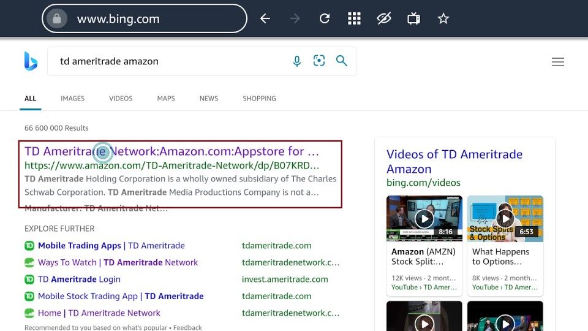Click the Mobile Trading Apps favicon

[x=29, y=246]
